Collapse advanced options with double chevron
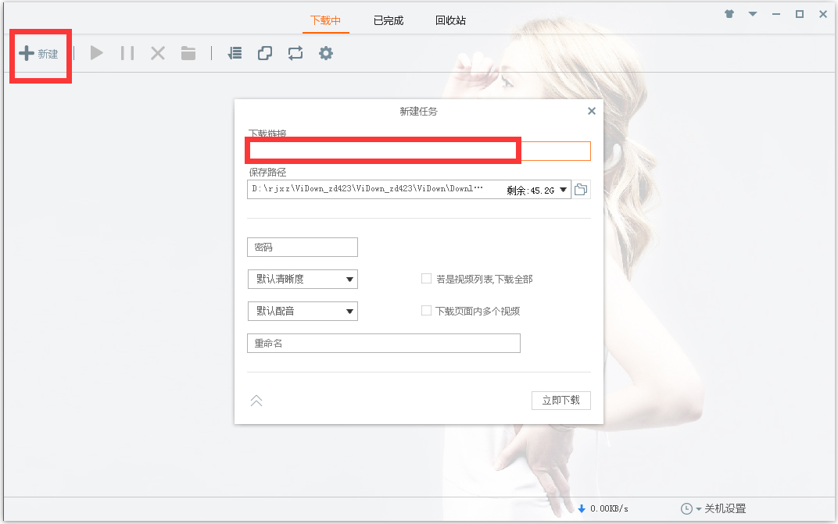Image resolution: width=838 pixels, height=524 pixels. coord(256,401)
